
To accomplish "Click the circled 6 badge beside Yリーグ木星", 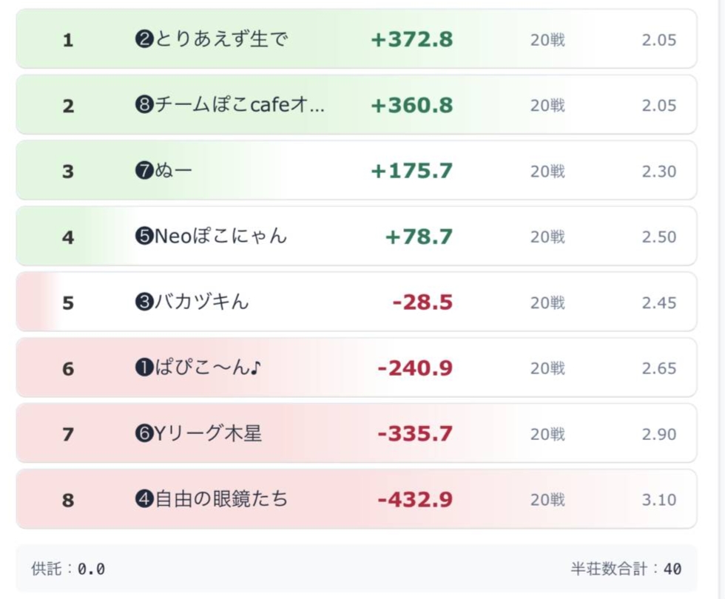I will coord(144,434).
